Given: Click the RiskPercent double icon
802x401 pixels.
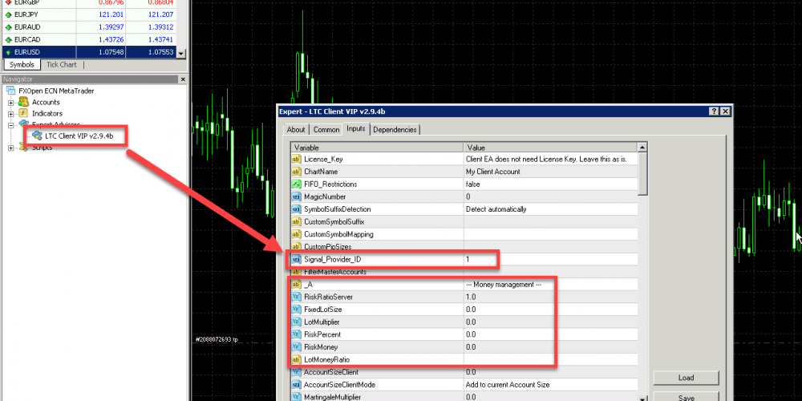Looking at the screenshot, I should coord(297,334).
